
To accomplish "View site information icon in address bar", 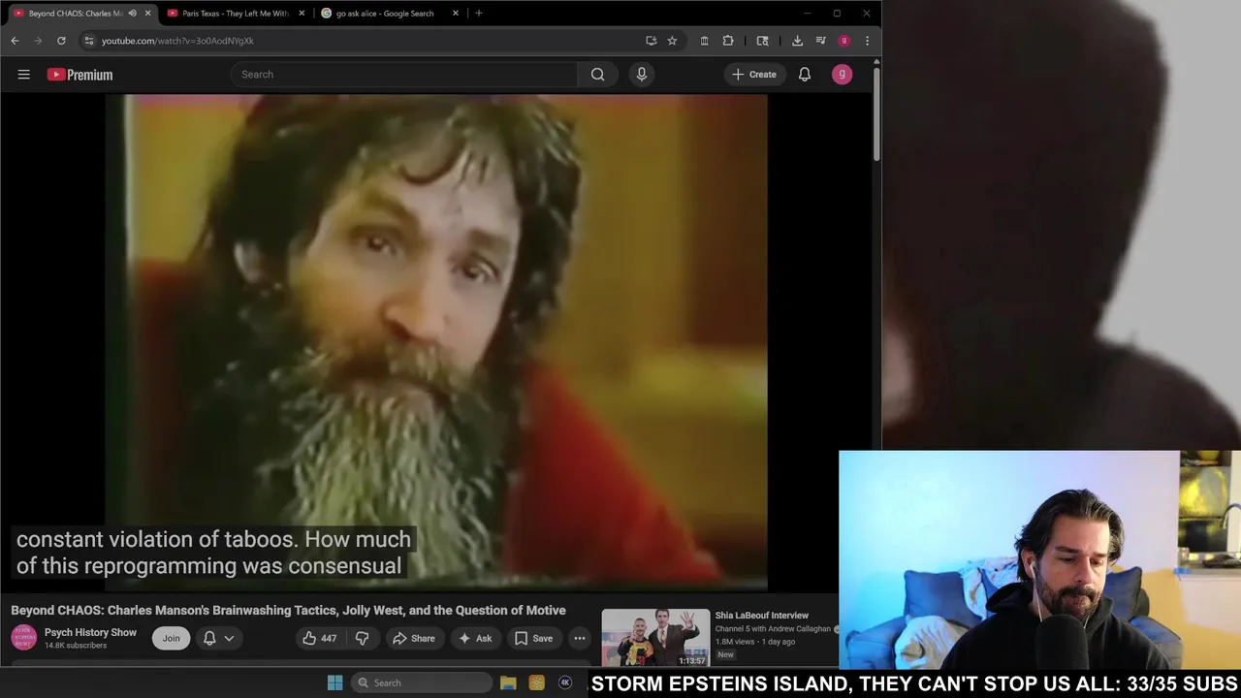I will pyautogui.click(x=88, y=41).
